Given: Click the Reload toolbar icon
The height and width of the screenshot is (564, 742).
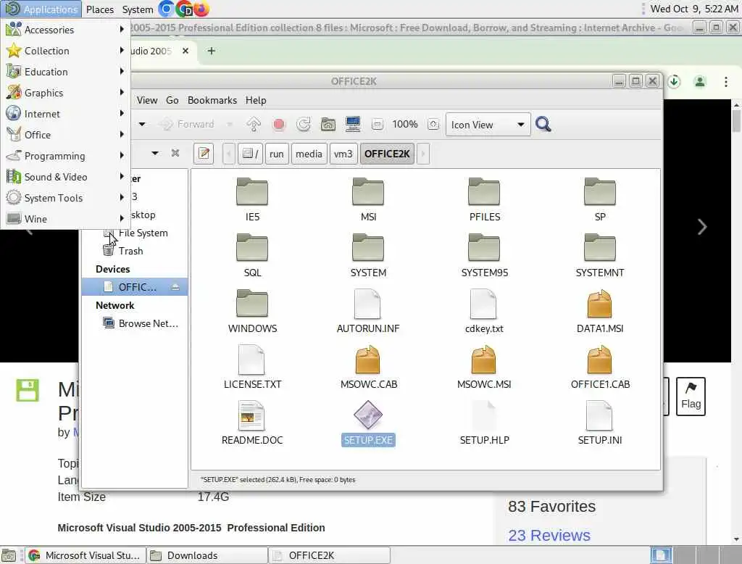Looking at the screenshot, I should pyautogui.click(x=304, y=125).
